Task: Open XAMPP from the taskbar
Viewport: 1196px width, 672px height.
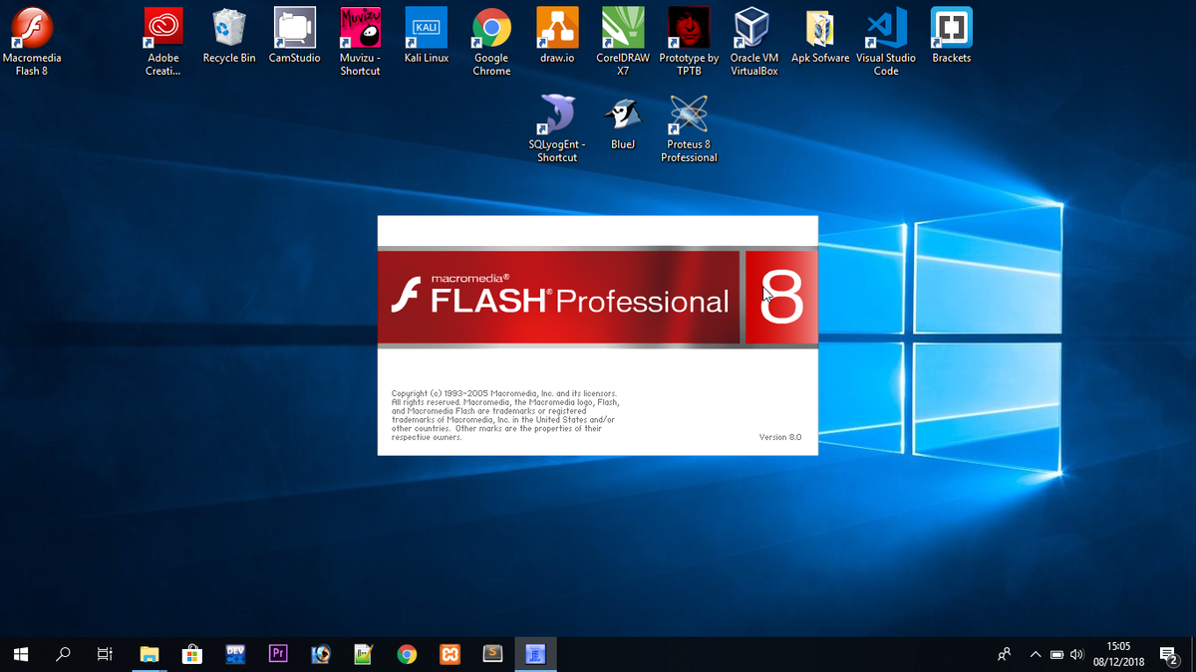Action: (x=449, y=654)
